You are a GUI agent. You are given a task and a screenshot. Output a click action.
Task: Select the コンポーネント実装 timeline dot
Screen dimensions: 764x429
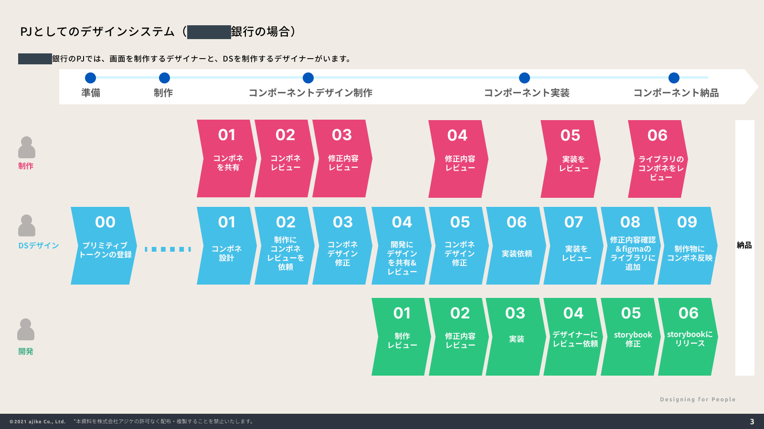pyautogui.click(x=524, y=78)
